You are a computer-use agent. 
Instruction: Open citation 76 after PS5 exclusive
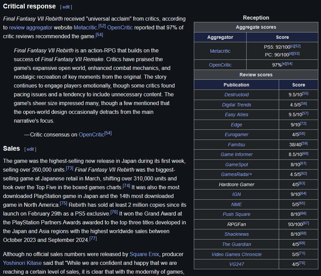[x=114, y=212]
